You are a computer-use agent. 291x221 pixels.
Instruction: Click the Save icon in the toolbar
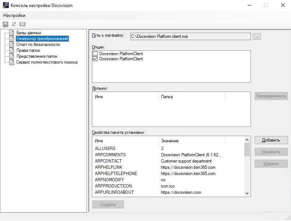click(6, 24)
